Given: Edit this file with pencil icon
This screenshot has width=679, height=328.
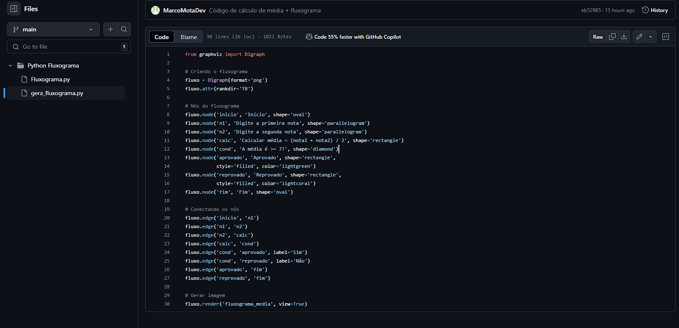Looking at the screenshot, I should [639, 37].
